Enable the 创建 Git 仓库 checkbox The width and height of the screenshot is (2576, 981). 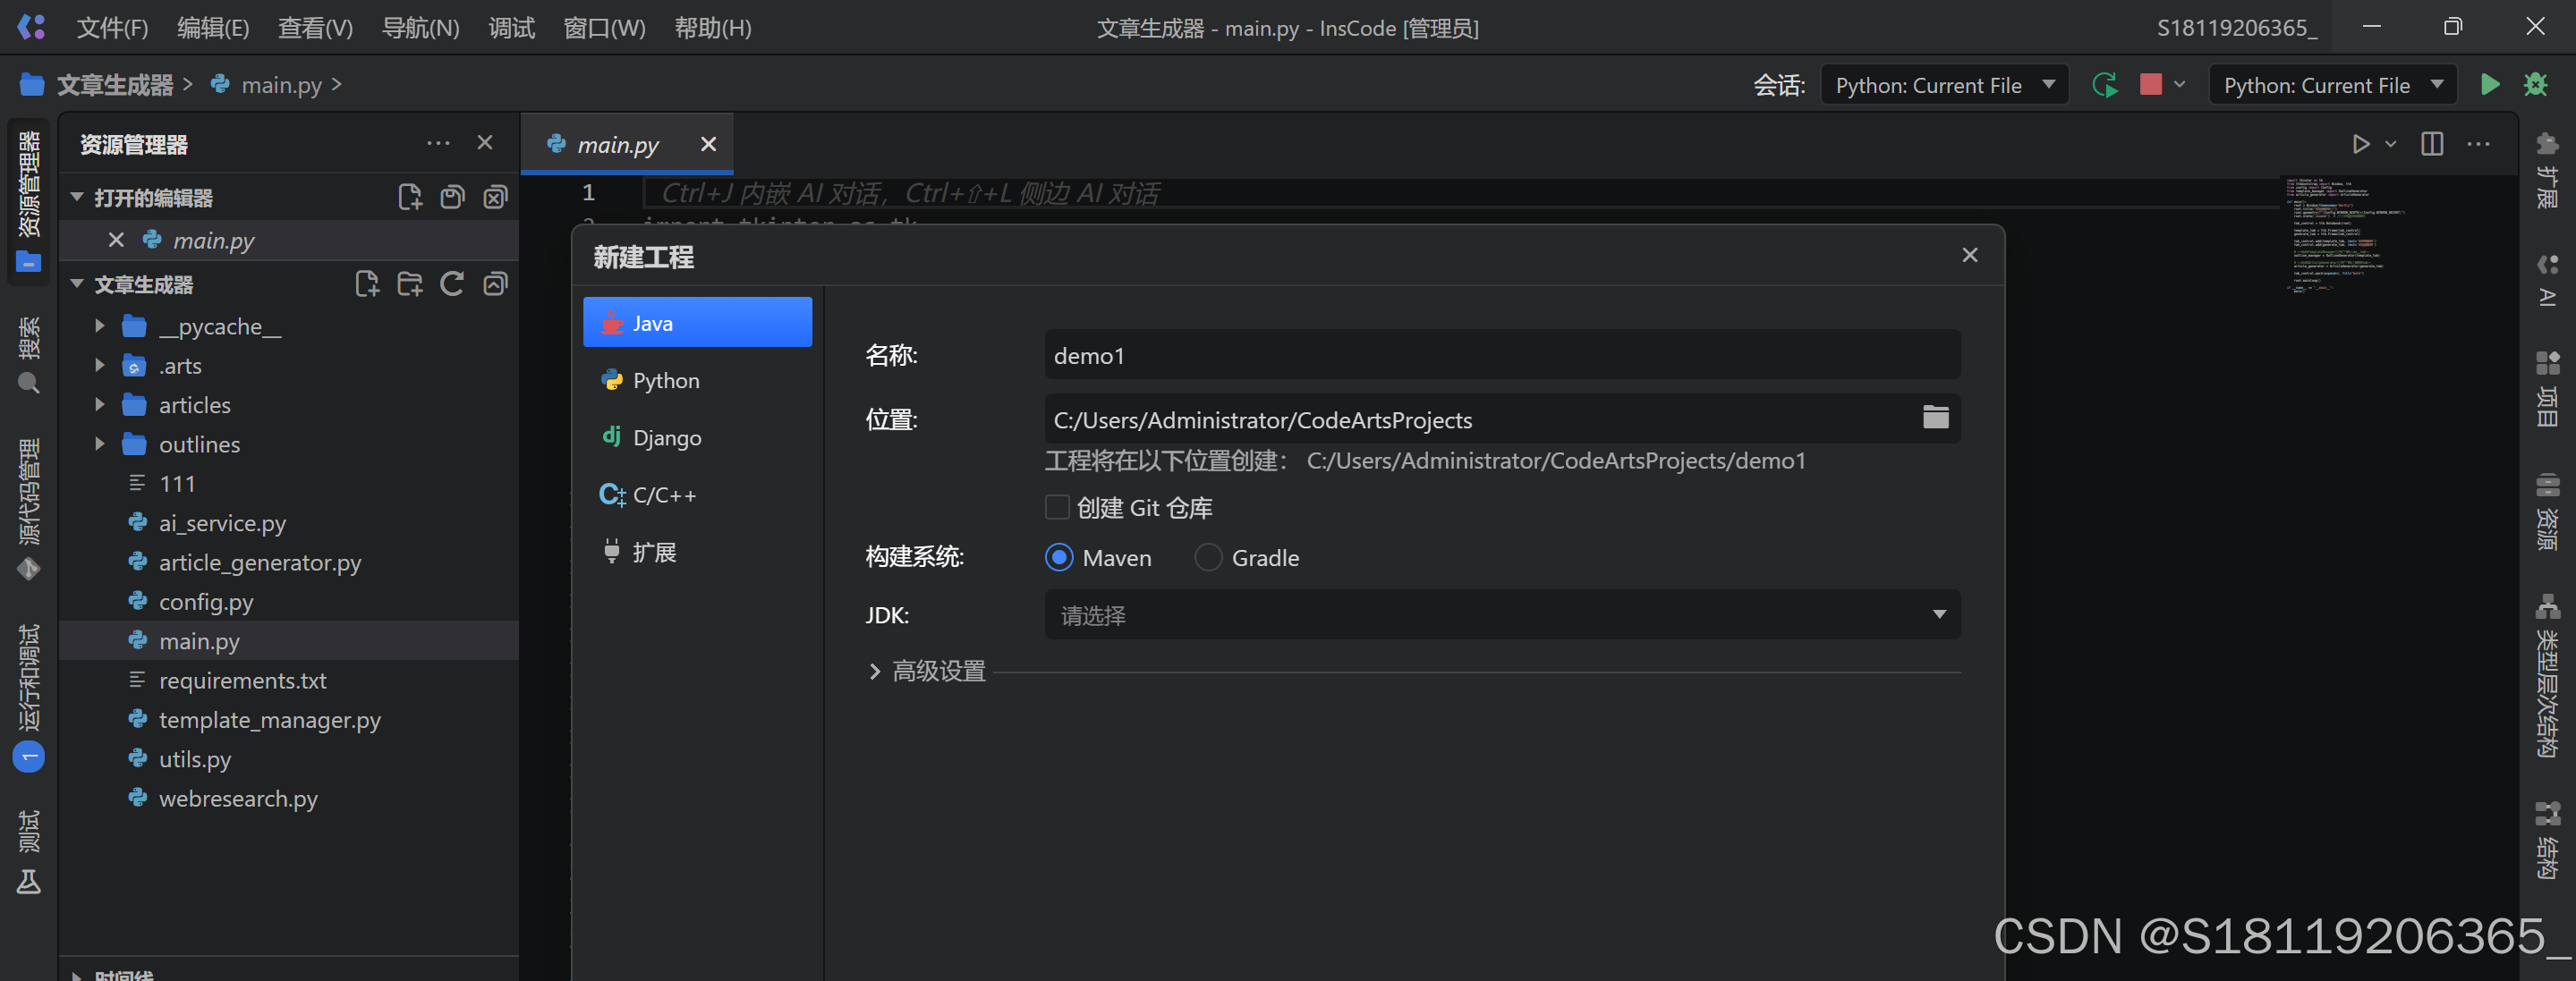1057,507
